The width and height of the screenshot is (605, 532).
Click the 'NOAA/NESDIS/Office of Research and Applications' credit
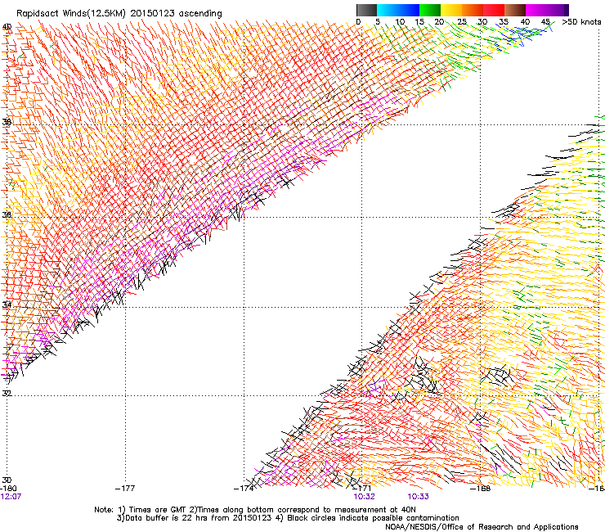pyautogui.click(x=482, y=527)
